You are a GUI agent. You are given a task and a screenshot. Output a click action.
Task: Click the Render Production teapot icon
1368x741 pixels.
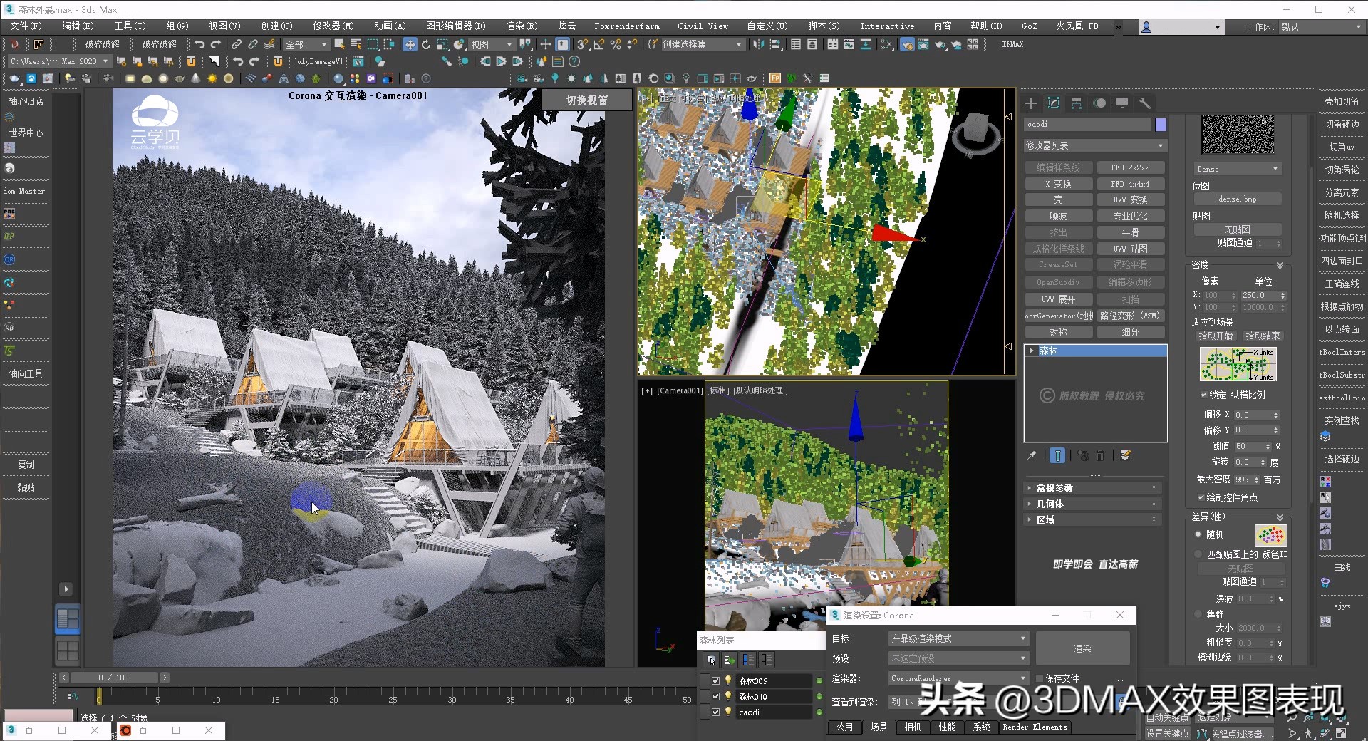coord(940,44)
